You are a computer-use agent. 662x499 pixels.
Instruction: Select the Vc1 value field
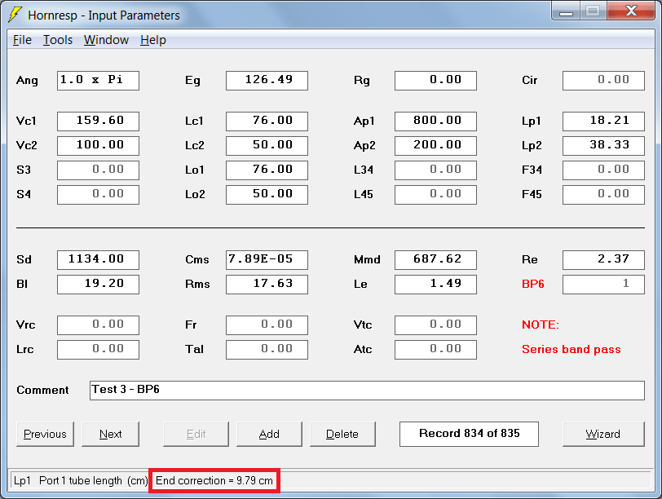pyautogui.click(x=98, y=121)
